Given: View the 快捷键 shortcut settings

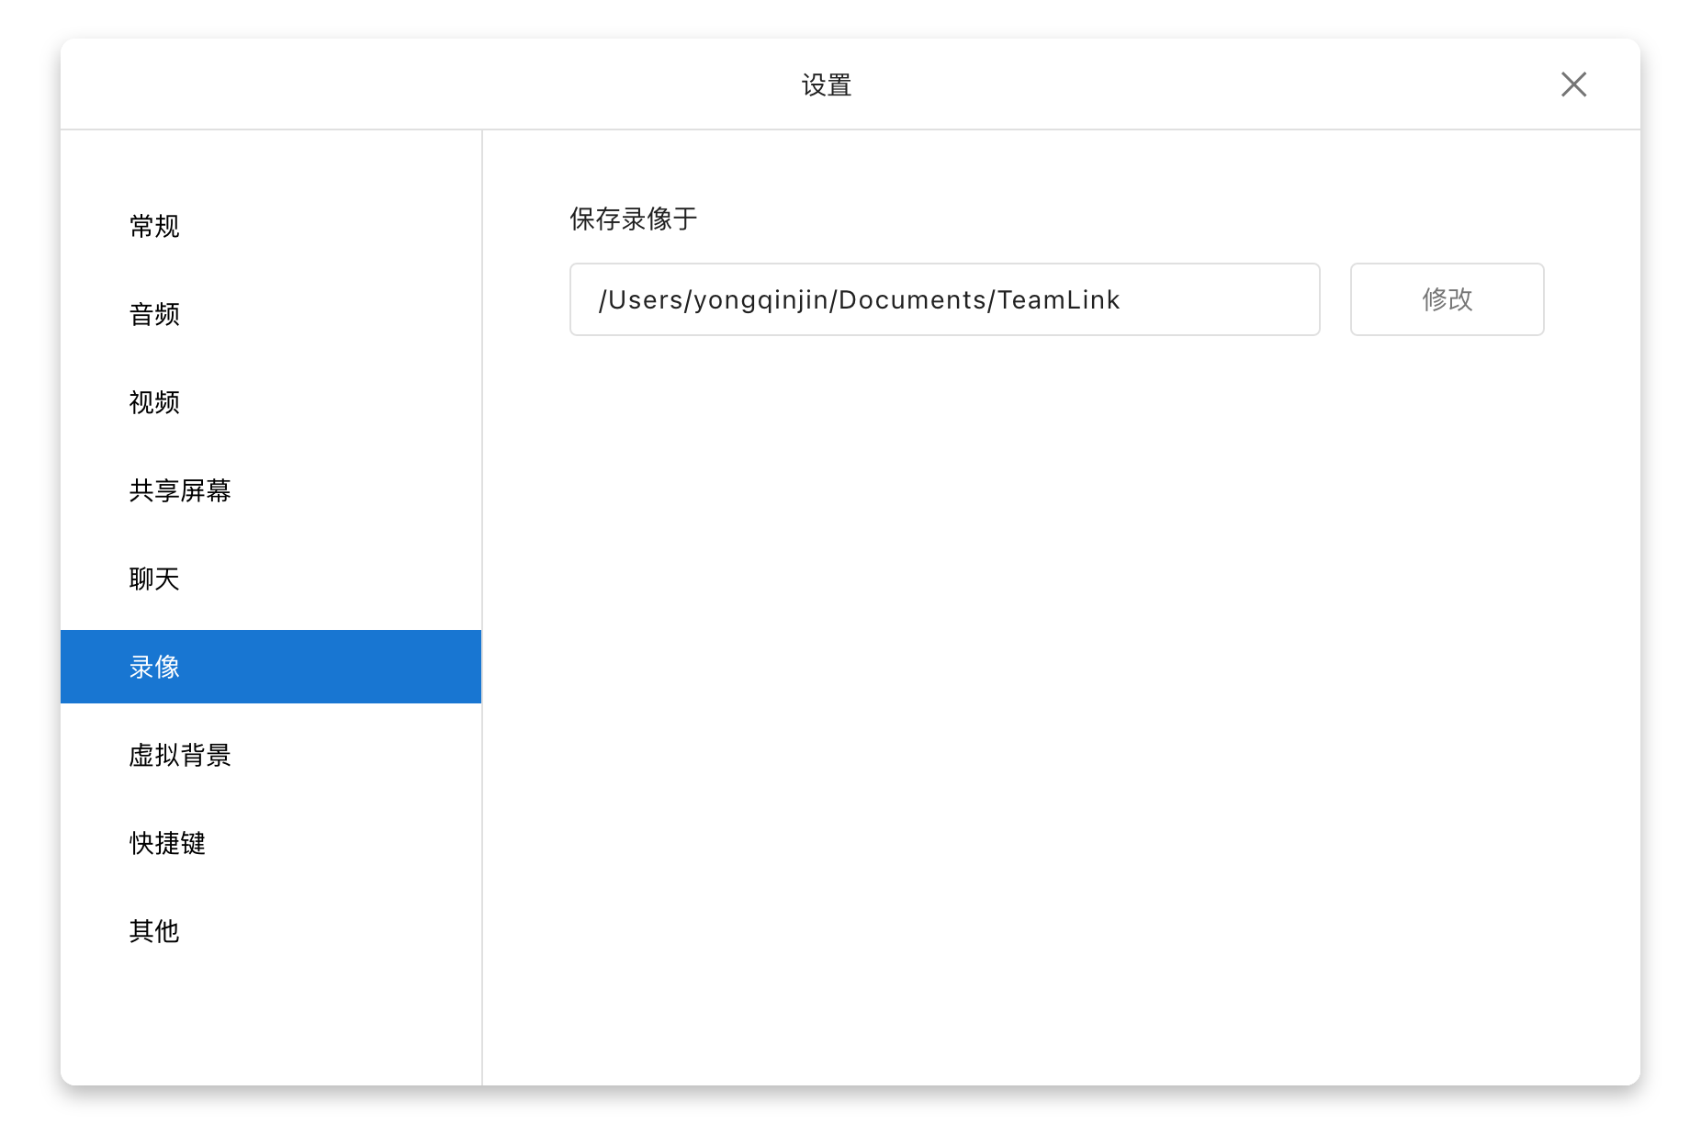Looking at the screenshot, I should click(169, 843).
